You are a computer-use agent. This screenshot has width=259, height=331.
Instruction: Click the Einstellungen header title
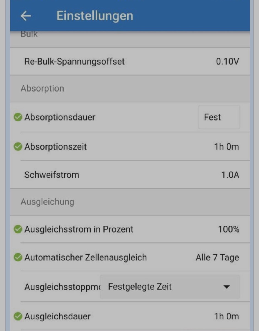pos(95,16)
